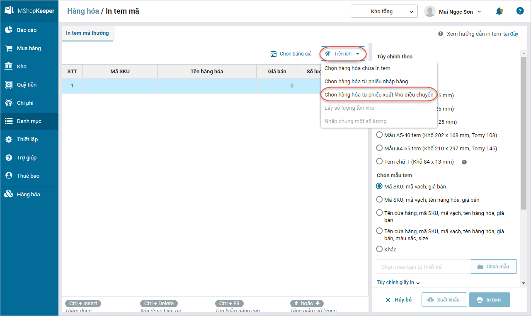
Task: Click the help question mark in header
Action: click(520, 11)
